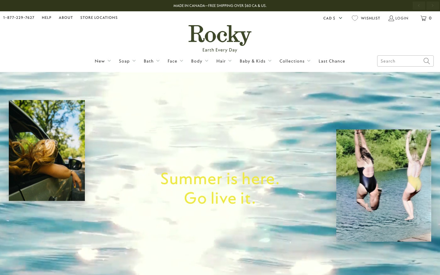Click the phone number 1-877-229-7627
This screenshot has height=275, width=440.
tap(19, 18)
